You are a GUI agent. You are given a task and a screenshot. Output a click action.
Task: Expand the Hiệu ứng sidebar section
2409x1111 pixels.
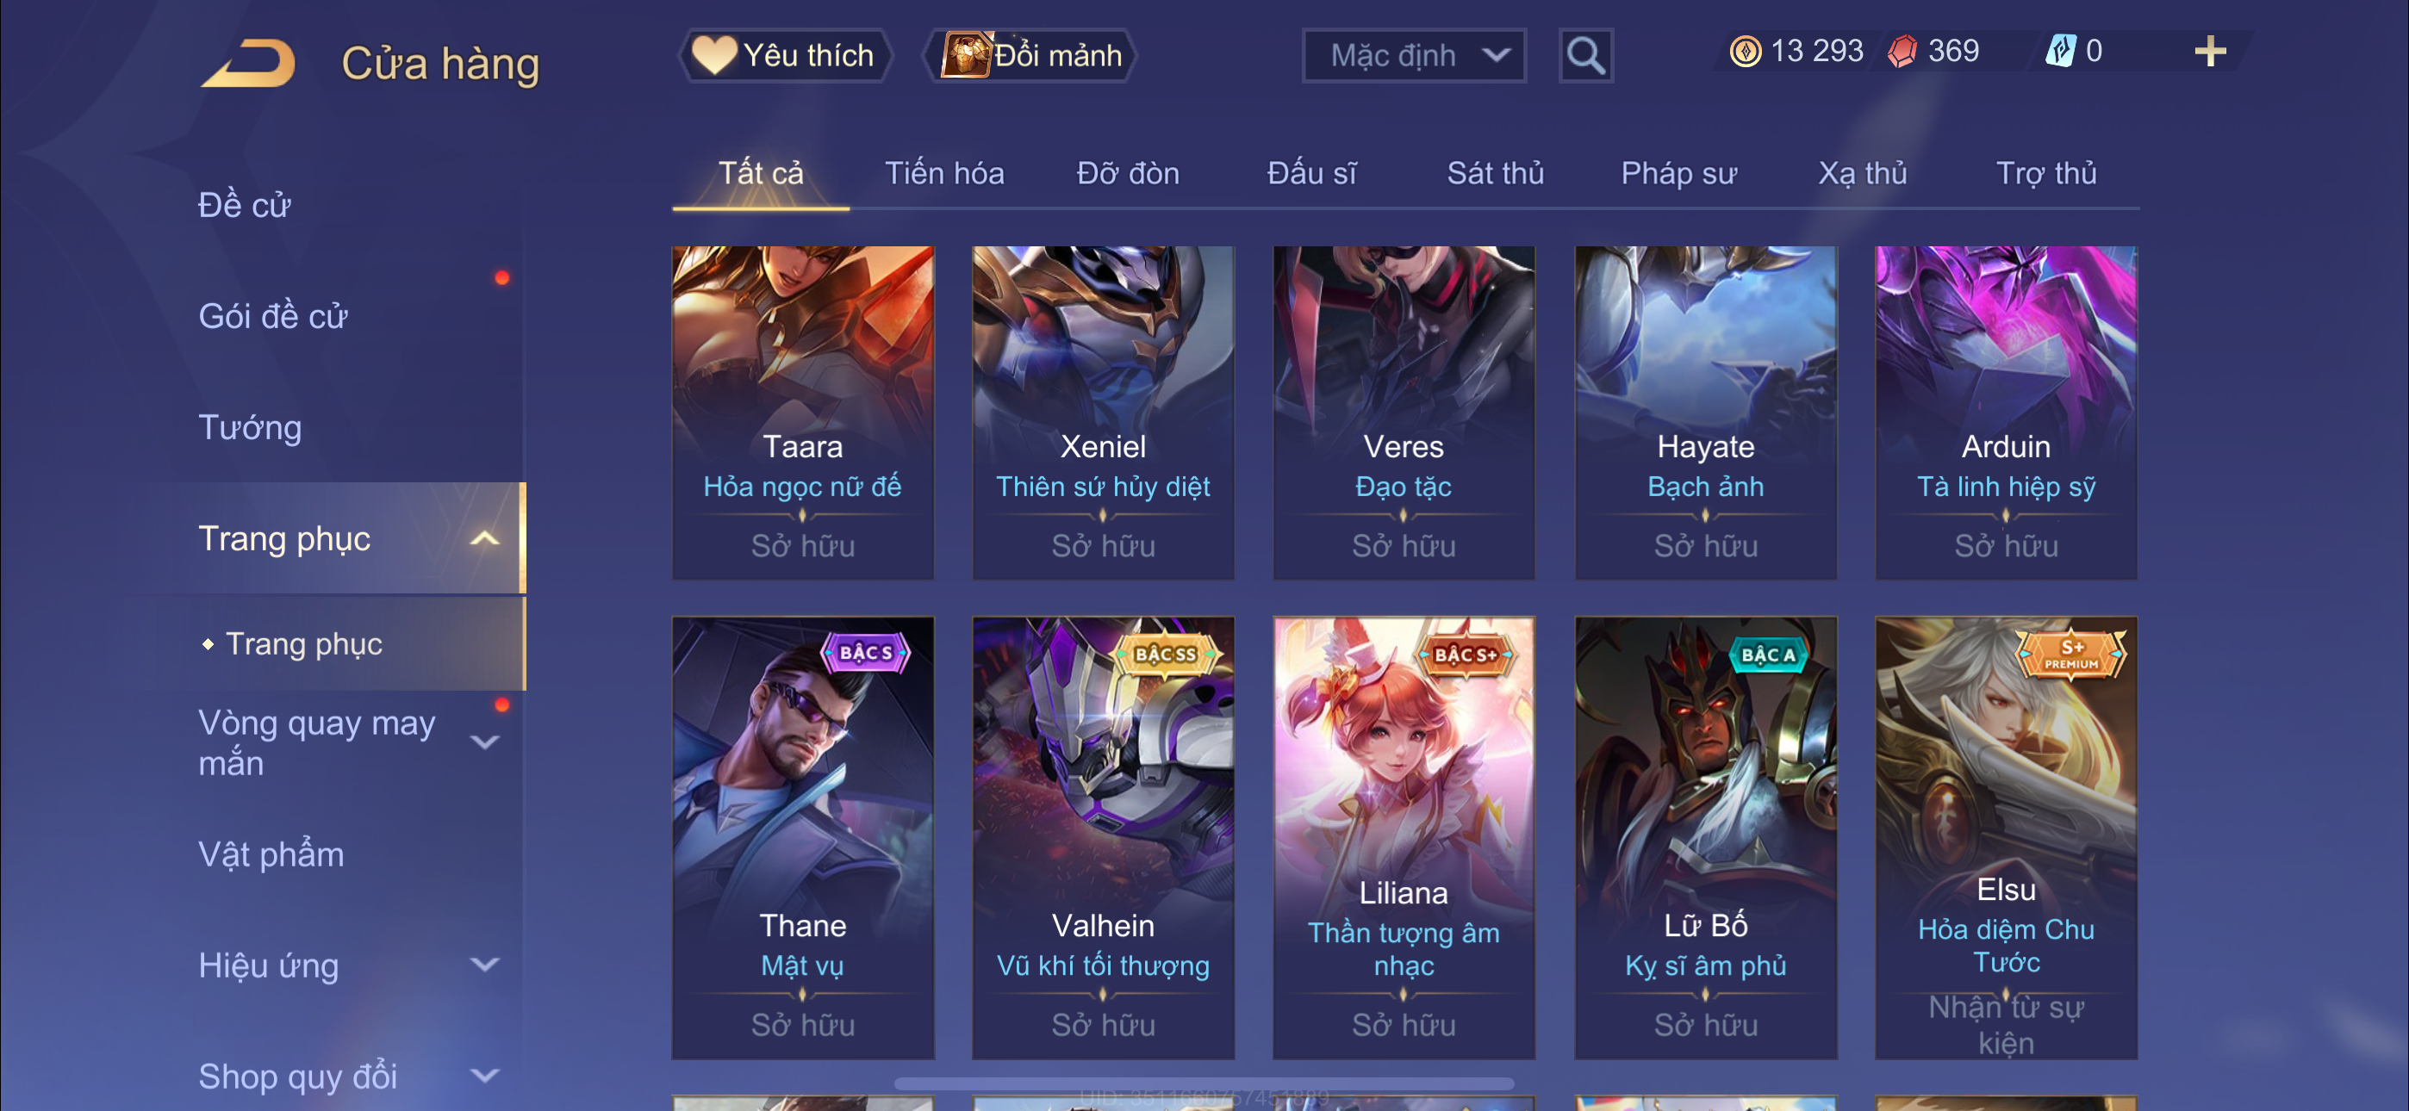pyautogui.click(x=484, y=965)
